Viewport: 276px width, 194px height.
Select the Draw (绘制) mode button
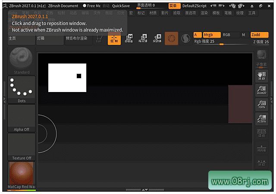click(114, 38)
